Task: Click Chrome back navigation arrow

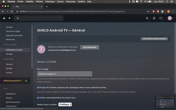Action: 3,11
